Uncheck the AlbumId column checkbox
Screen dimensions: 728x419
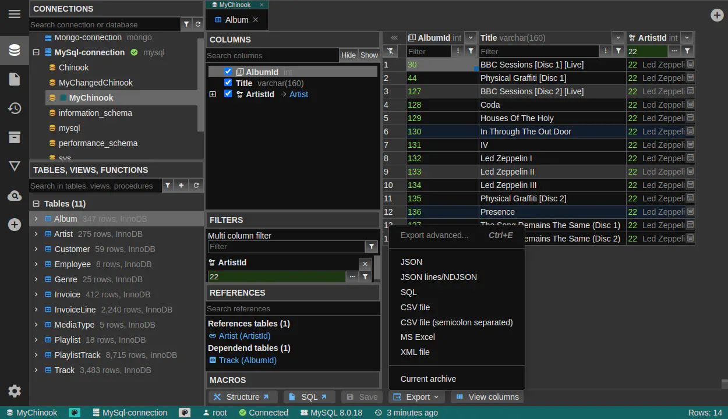tap(228, 72)
